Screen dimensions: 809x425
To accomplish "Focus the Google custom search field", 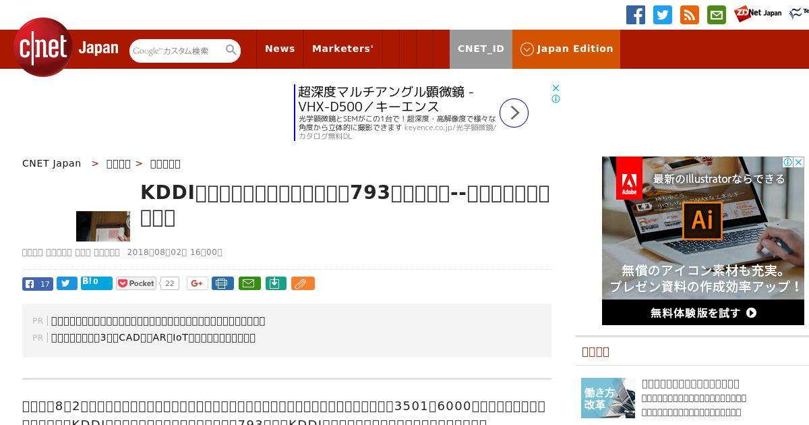I will (177, 51).
